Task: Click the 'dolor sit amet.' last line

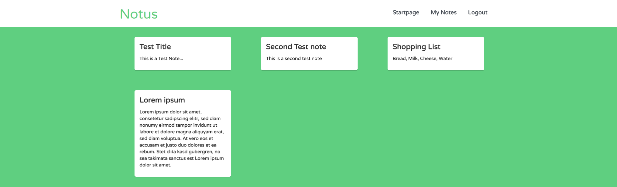Action: click(x=155, y=165)
